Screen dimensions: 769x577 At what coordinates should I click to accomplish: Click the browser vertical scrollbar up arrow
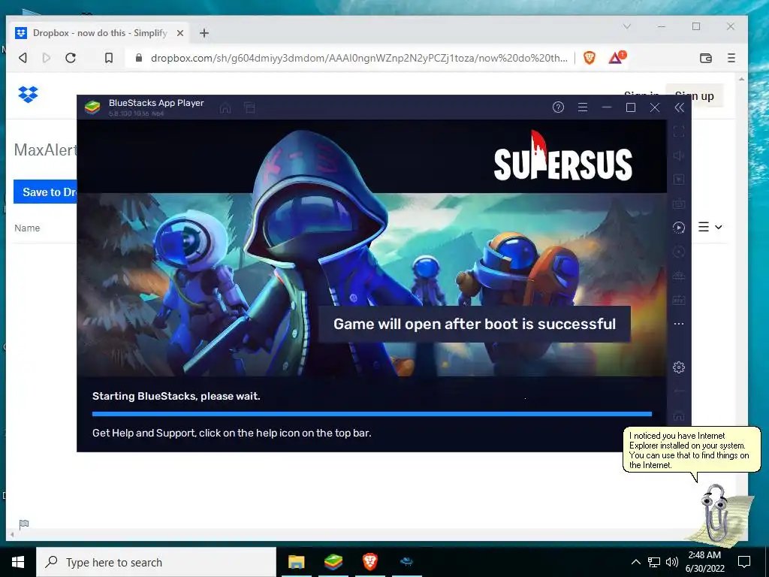741,78
